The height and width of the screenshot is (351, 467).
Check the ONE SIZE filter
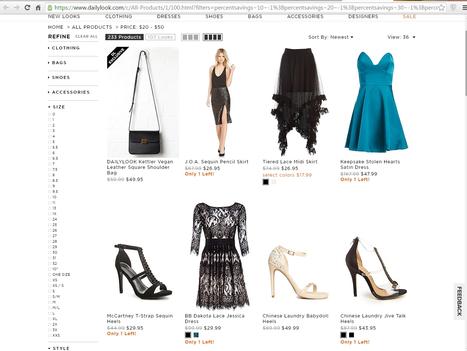coord(50,275)
